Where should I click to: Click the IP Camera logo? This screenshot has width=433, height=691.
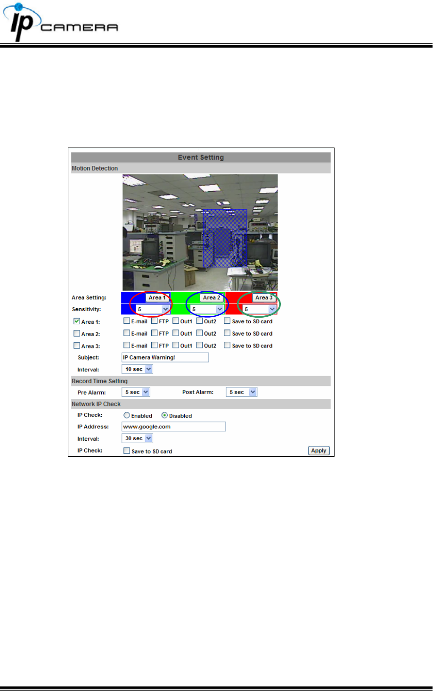tap(60, 22)
